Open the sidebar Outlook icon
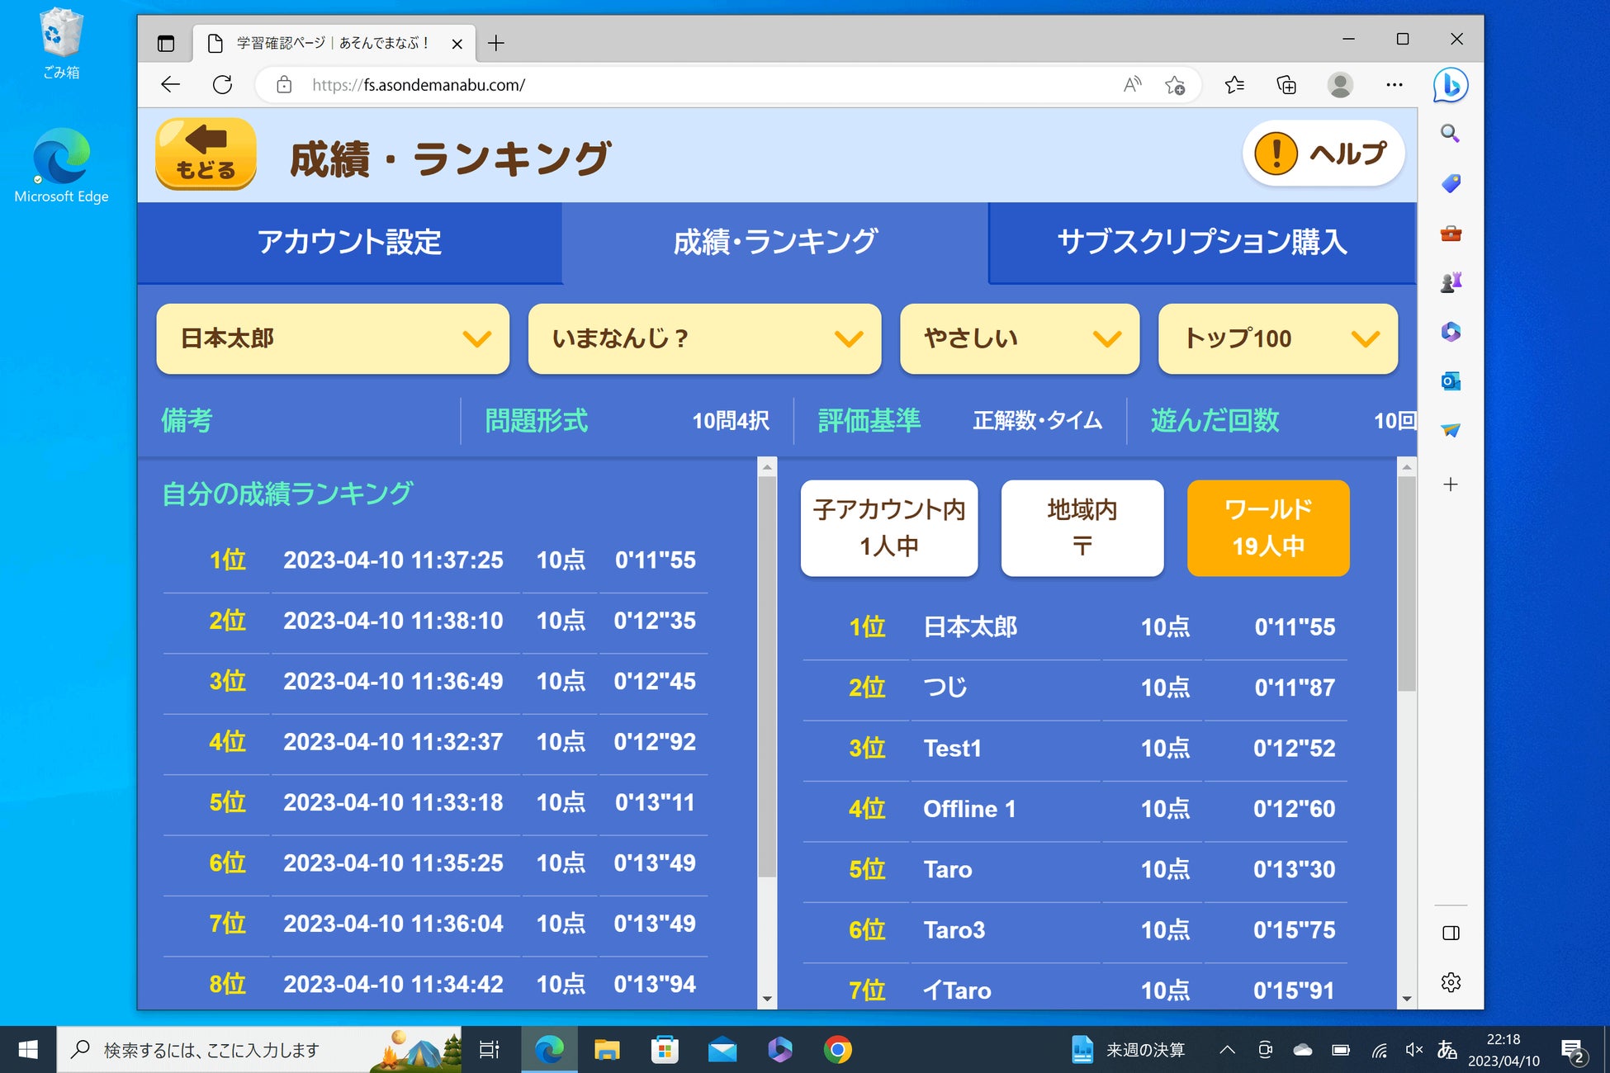Image resolution: width=1610 pixels, height=1073 pixels. point(1451,381)
